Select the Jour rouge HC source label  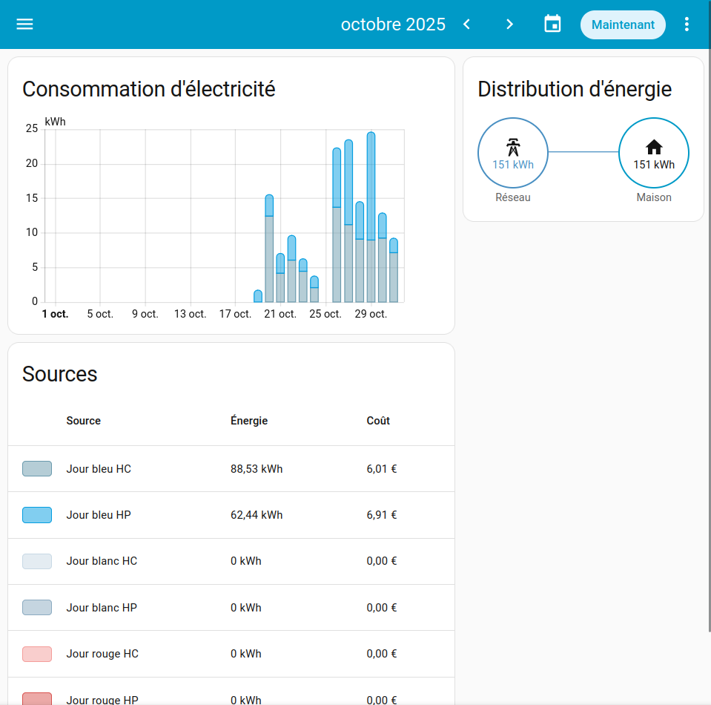[102, 654]
